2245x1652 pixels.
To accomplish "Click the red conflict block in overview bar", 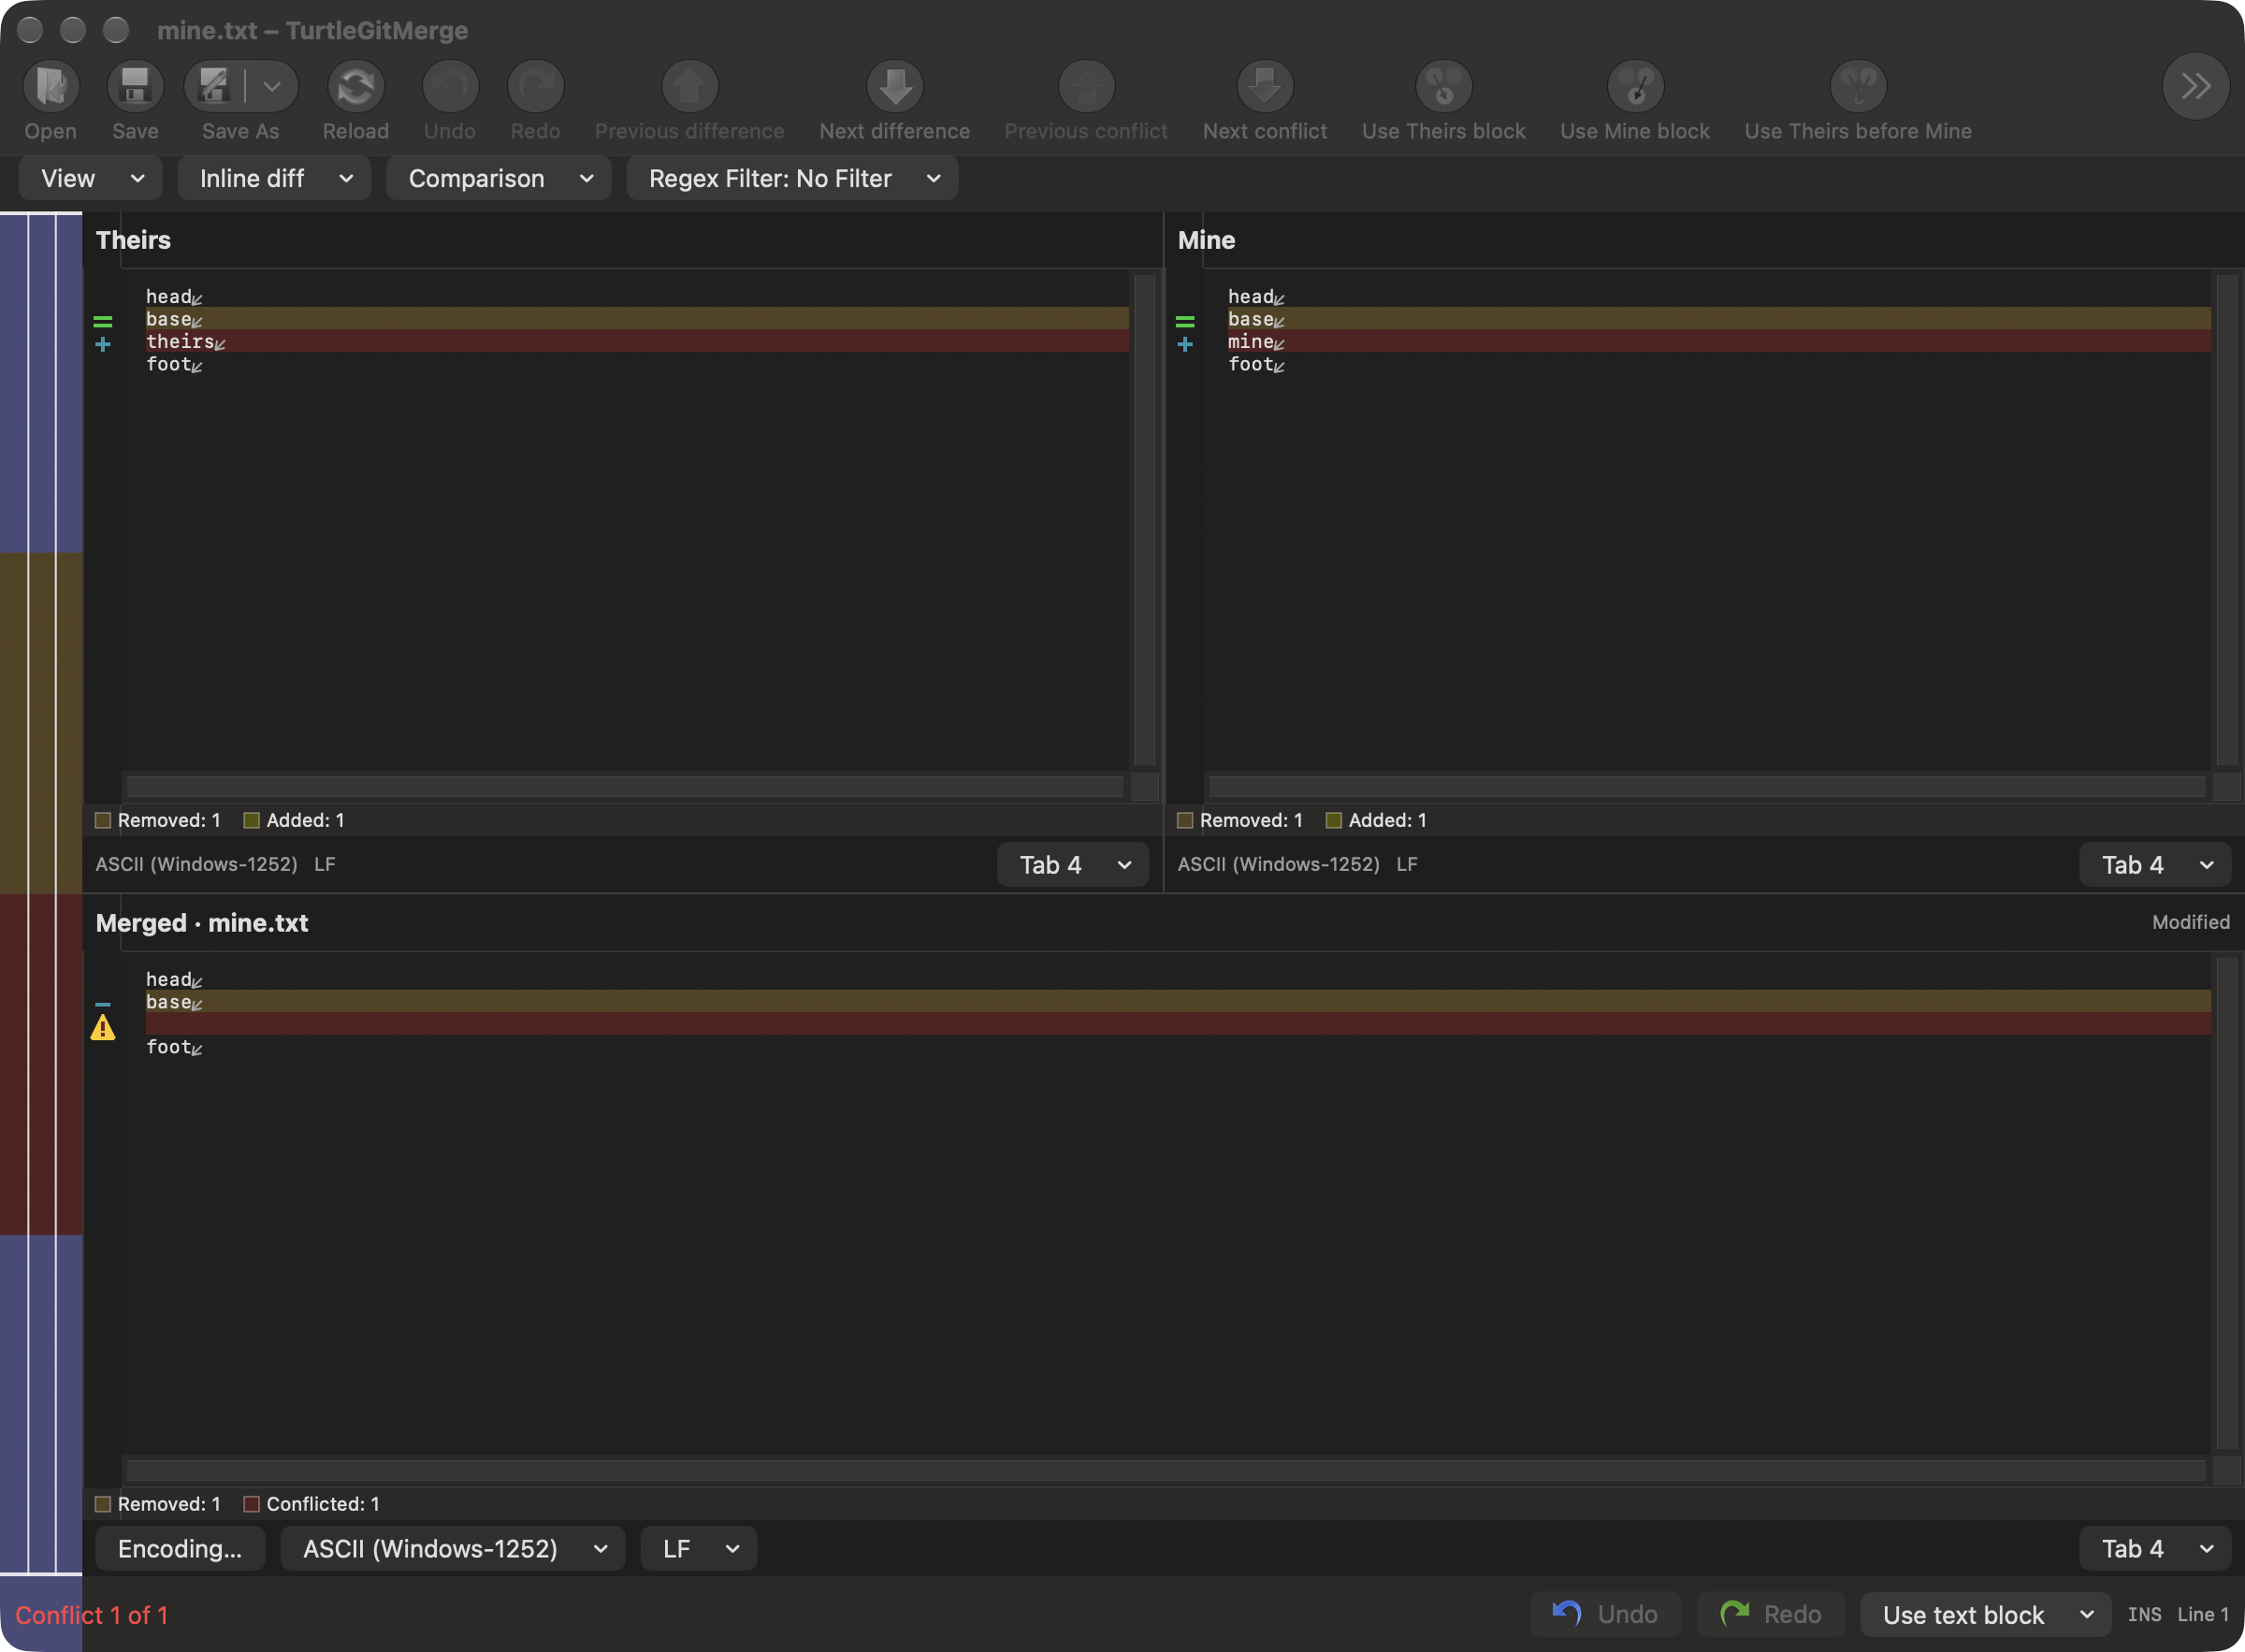I will click(41, 1064).
